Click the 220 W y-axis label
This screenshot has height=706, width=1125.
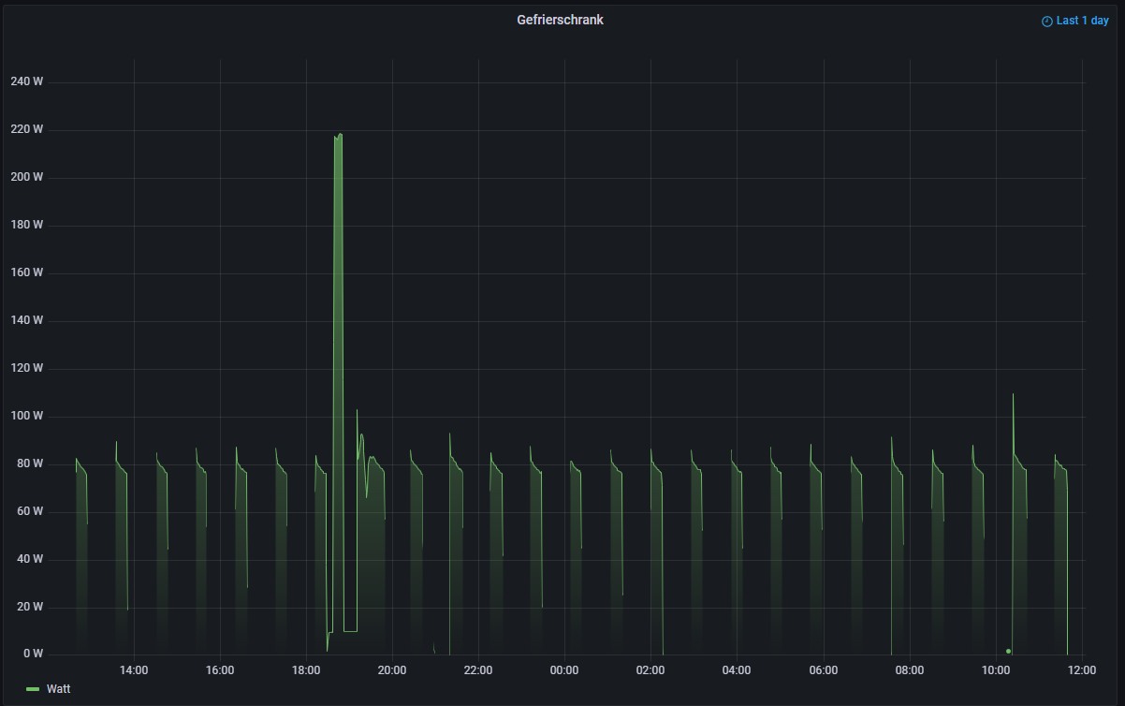(x=26, y=129)
